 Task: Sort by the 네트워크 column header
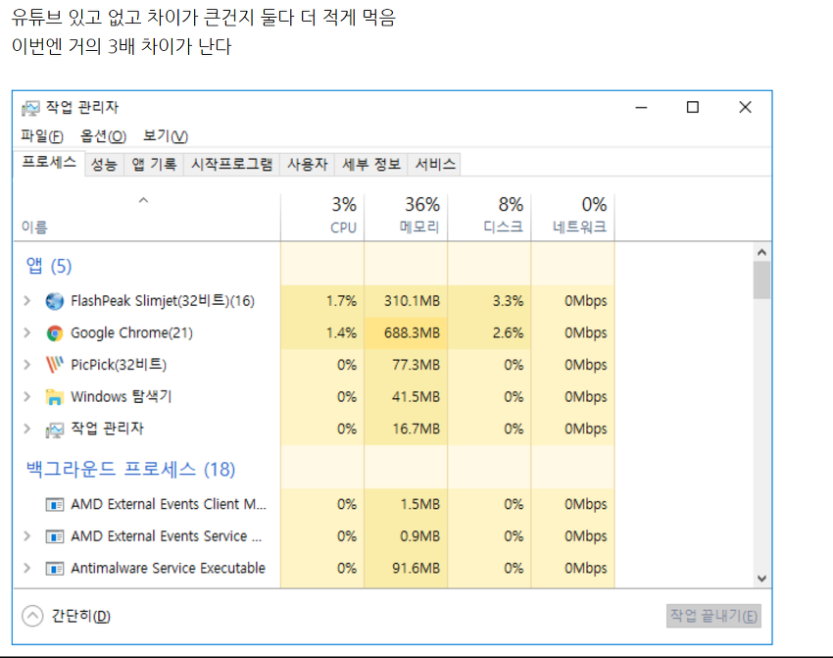573,217
